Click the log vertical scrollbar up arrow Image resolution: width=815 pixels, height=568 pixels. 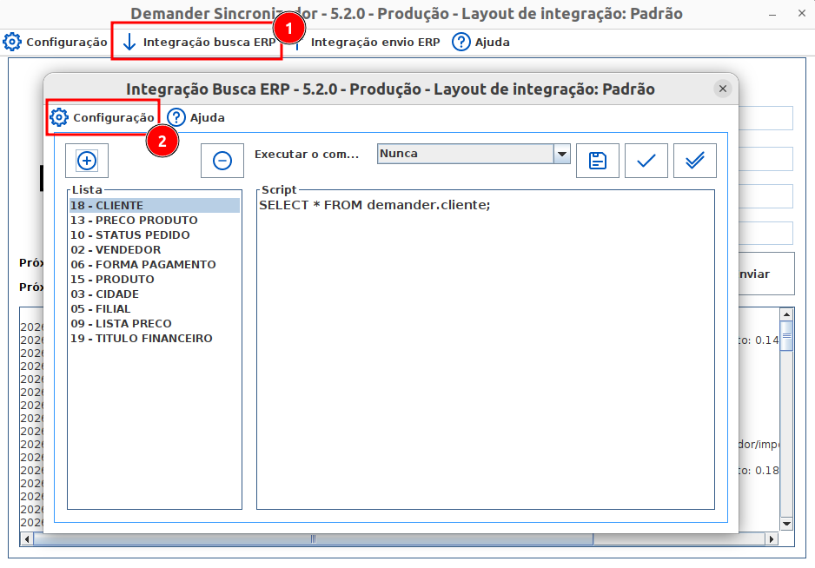coord(786,314)
